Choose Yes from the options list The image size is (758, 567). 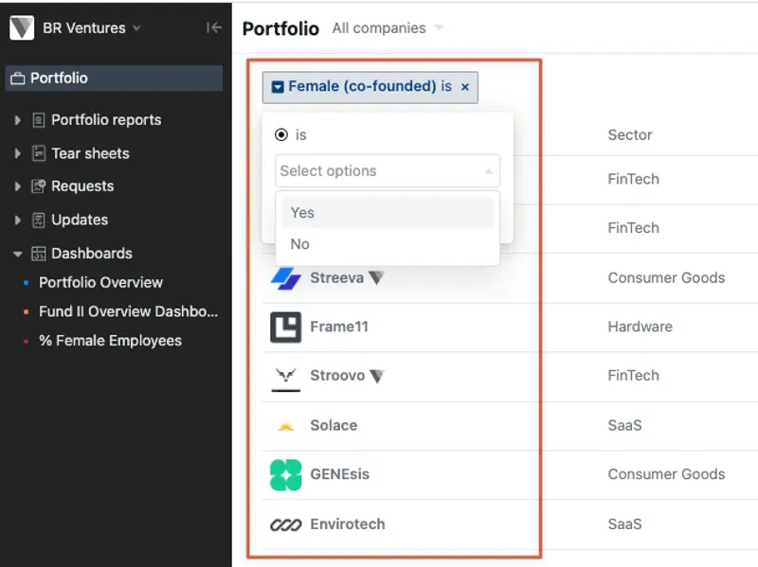click(x=388, y=212)
